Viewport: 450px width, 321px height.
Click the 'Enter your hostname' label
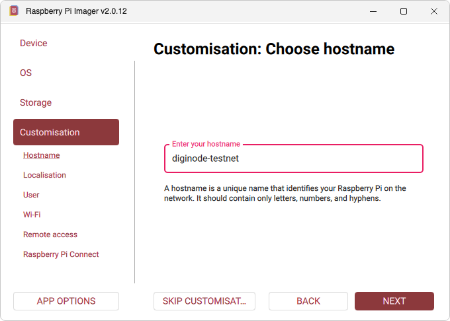206,144
